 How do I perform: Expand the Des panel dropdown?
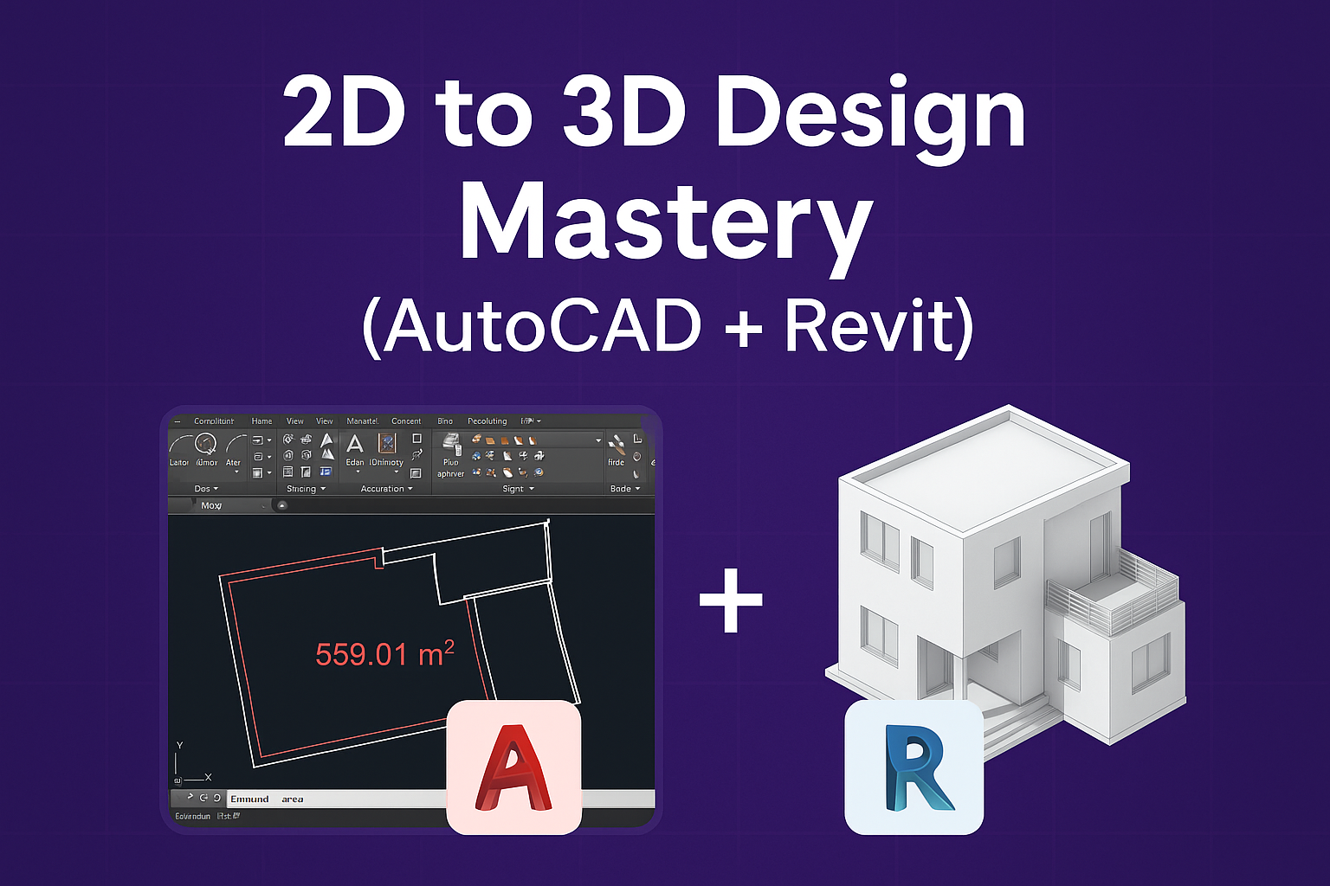click(x=206, y=489)
